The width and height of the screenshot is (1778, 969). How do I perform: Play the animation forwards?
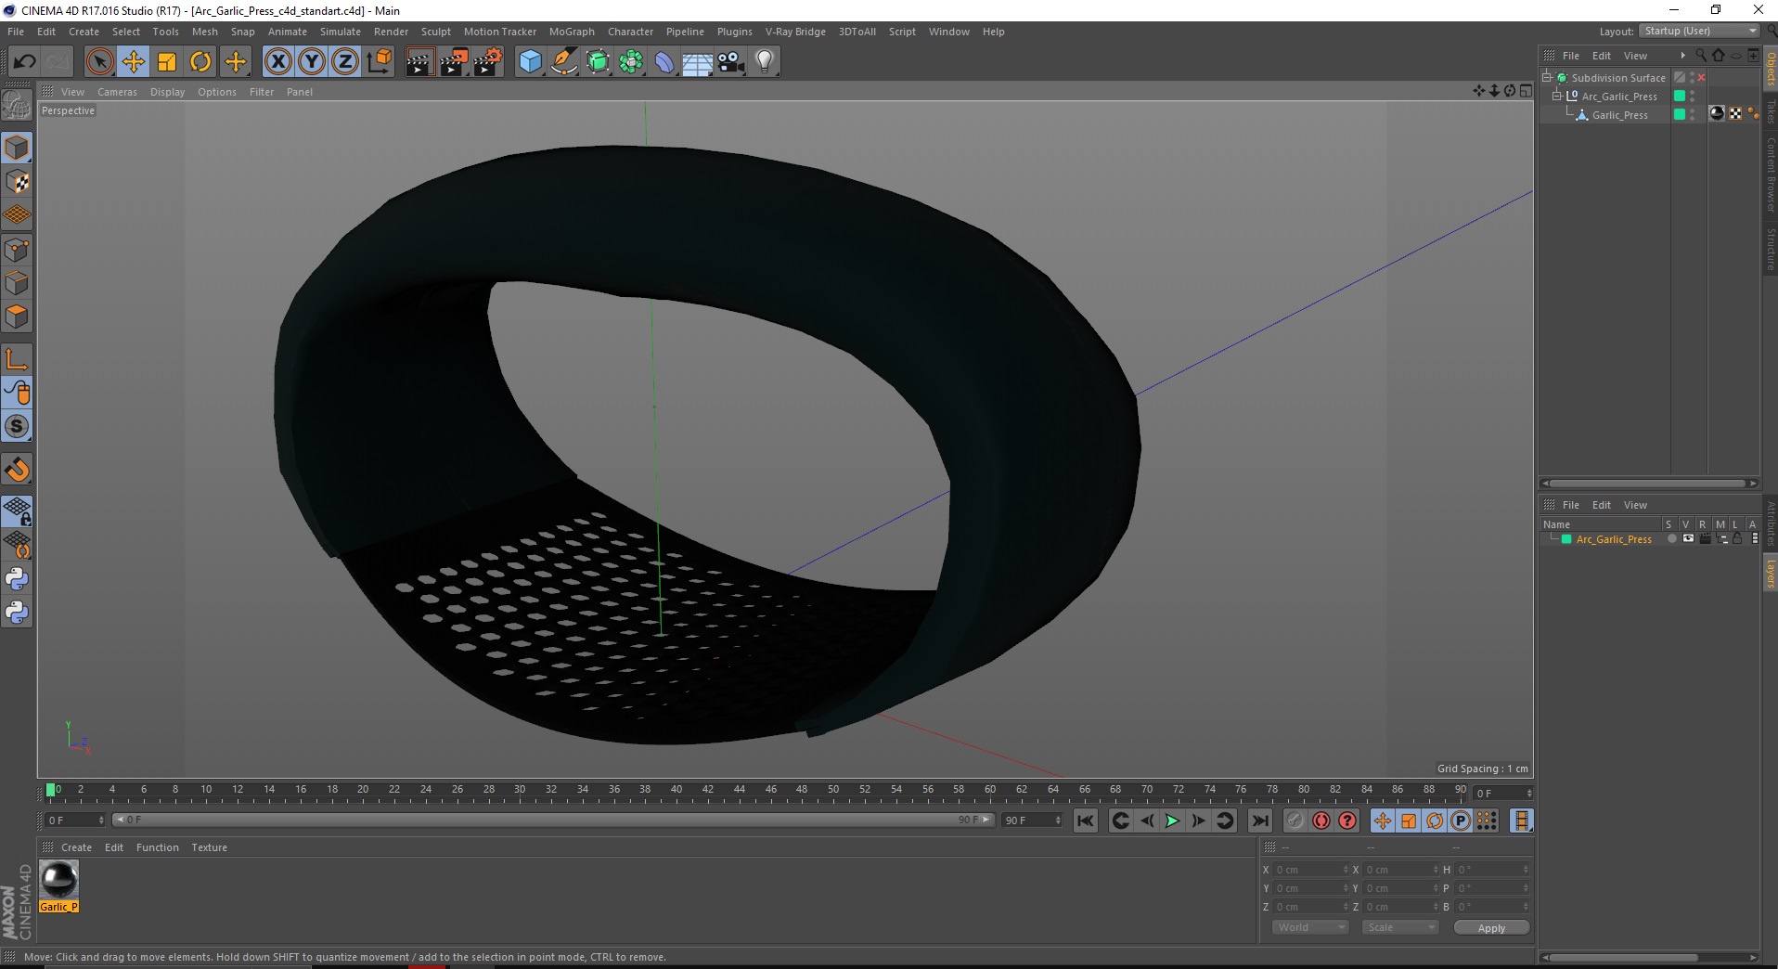point(1173,820)
